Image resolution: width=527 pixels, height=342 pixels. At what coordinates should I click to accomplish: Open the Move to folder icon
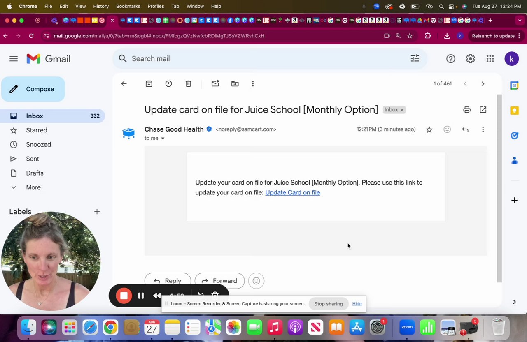[235, 84]
